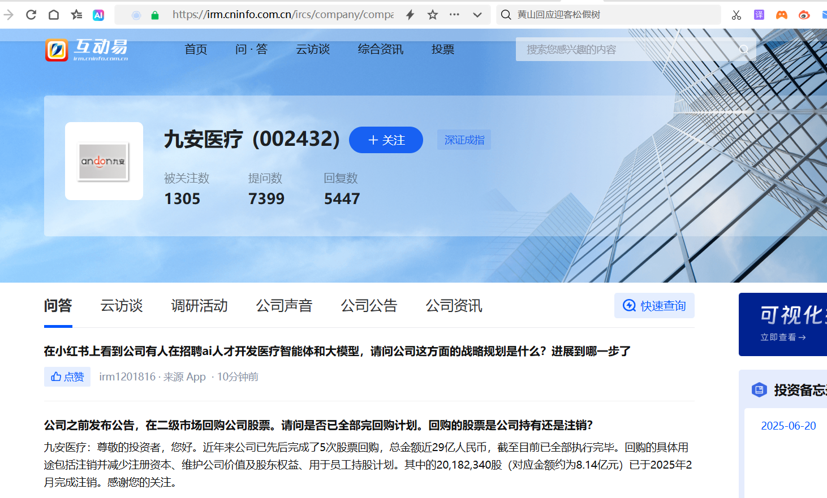Bookmark this page with the star icon
Viewport: 827px width, 498px height.
(433, 15)
